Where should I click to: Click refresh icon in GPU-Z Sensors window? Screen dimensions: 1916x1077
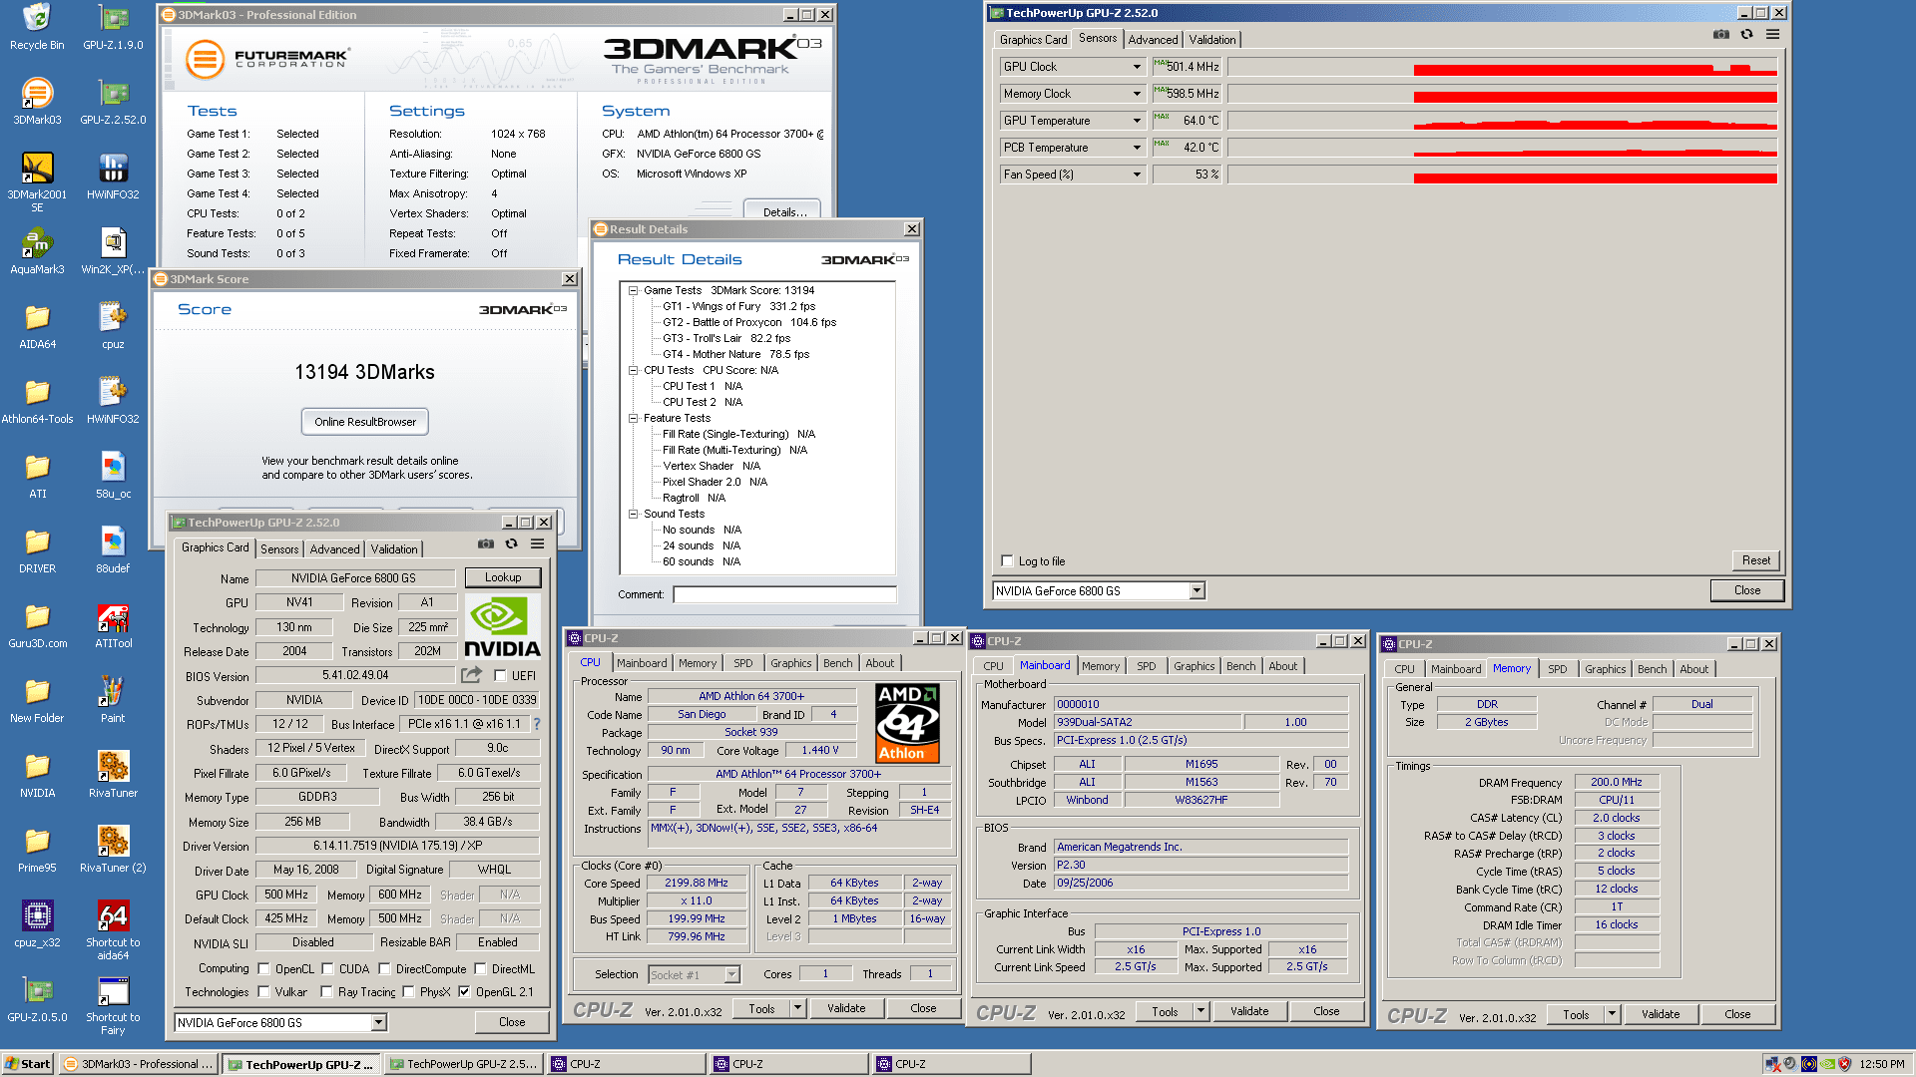tap(1747, 34)
